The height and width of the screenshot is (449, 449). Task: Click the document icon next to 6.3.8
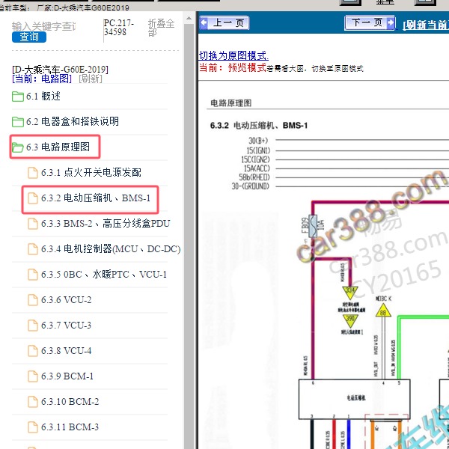pos(33,351)
